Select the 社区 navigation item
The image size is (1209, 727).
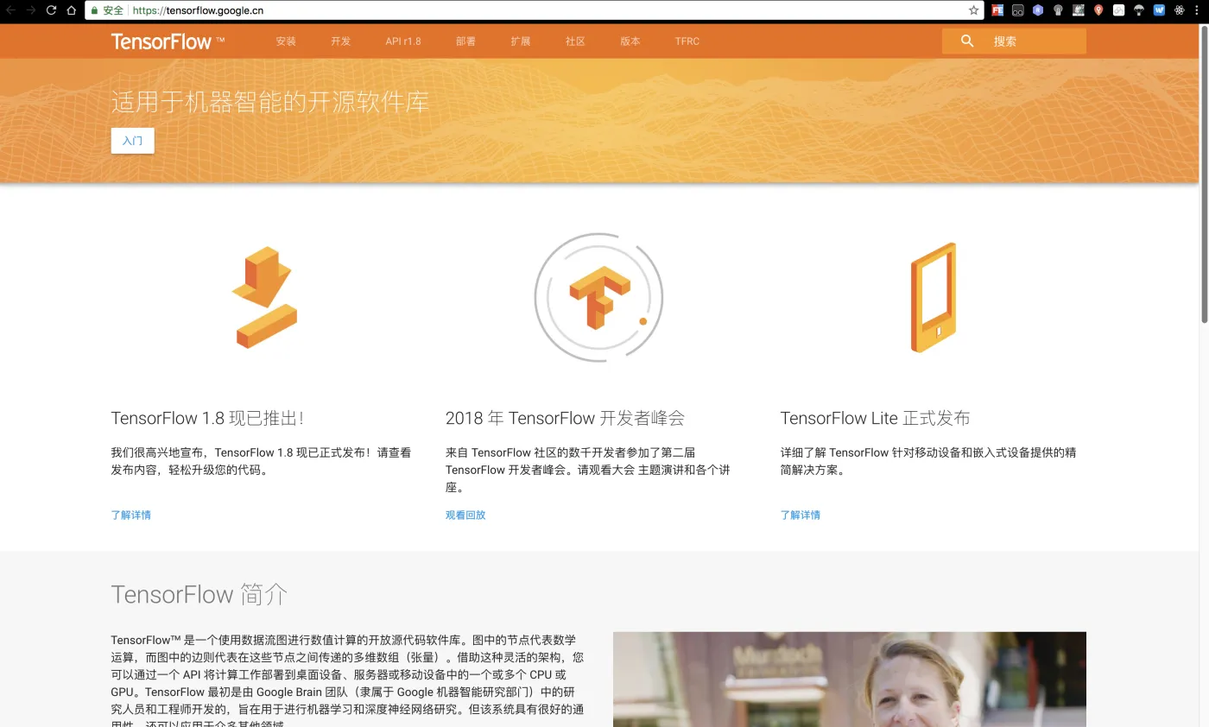click(x=575, y=41)
